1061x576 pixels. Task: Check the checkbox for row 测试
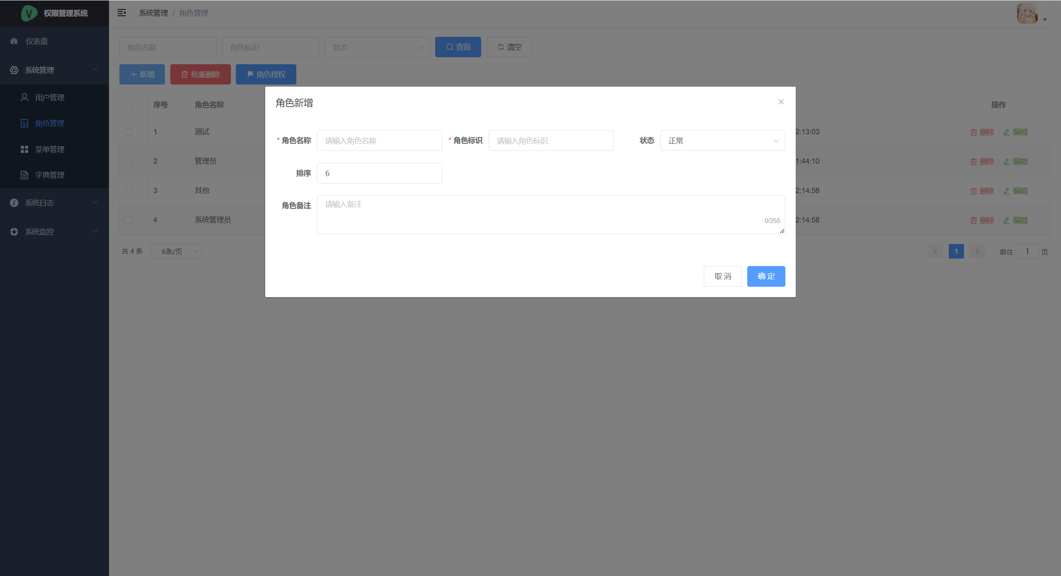pos(128,132)
